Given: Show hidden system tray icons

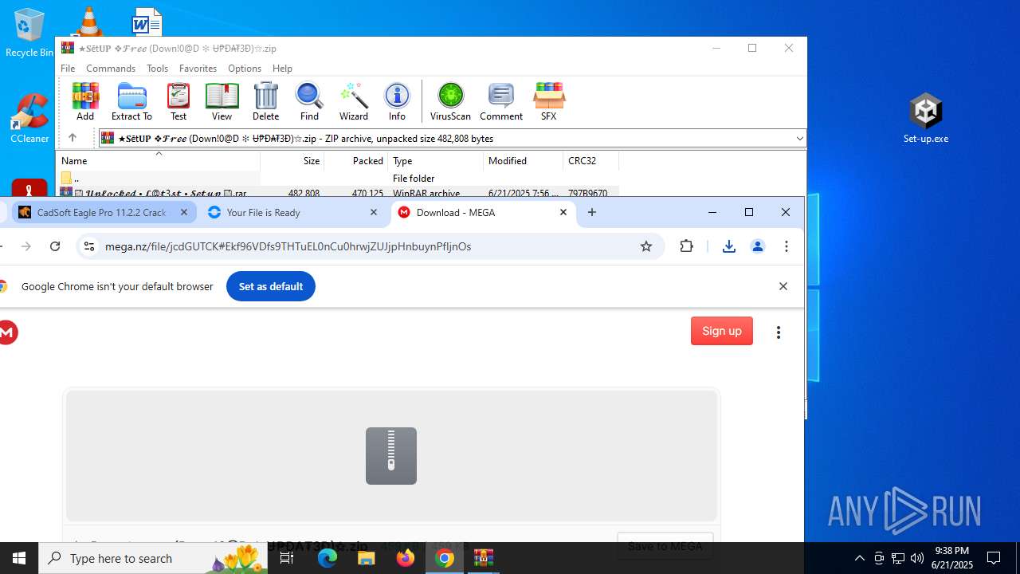Looking at the screenshot, I should point(859,558).
